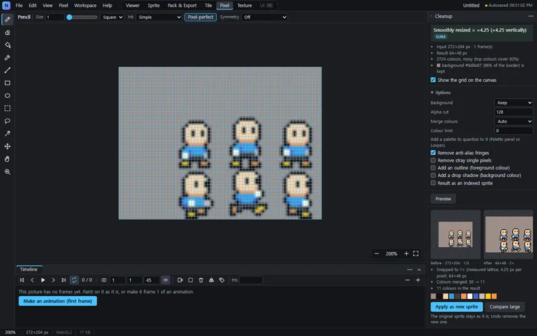The width and height of the screenshot is (537, 336).
Task: Play the timeline animation
Action: (x=43, y=280)
